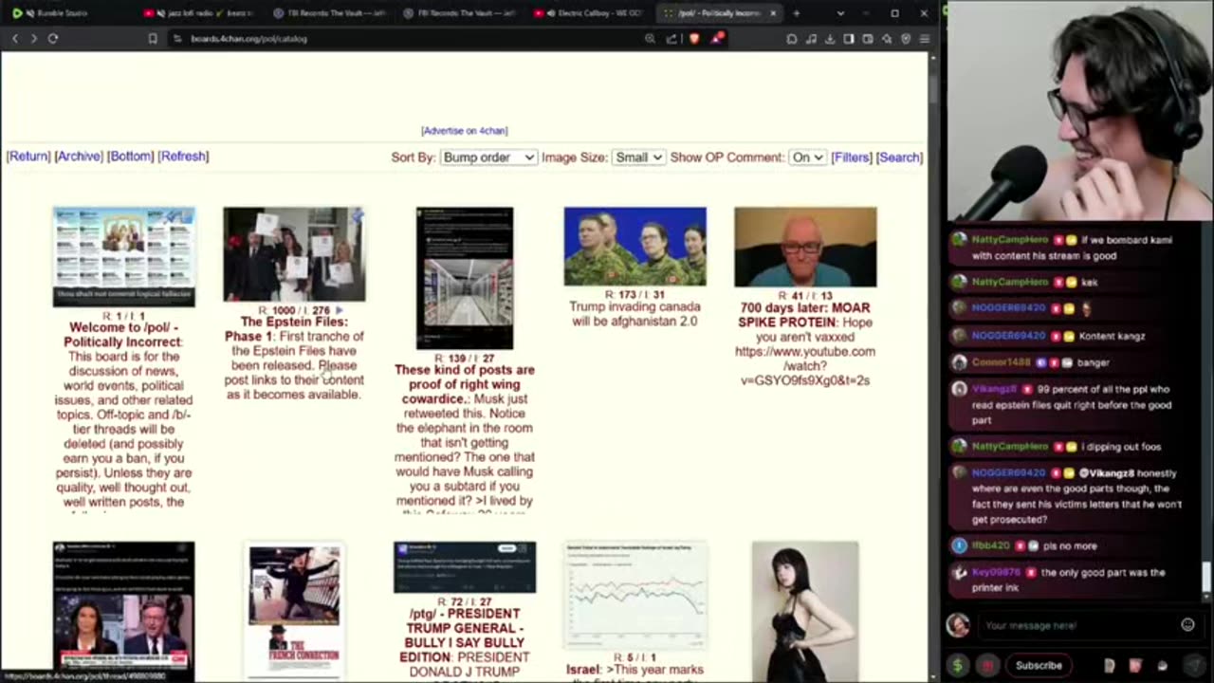The height and width of the screenshot is (683, 1214).
Task: Toggle the browser sidebar panel icon
Action: click(x=849, y=39)
